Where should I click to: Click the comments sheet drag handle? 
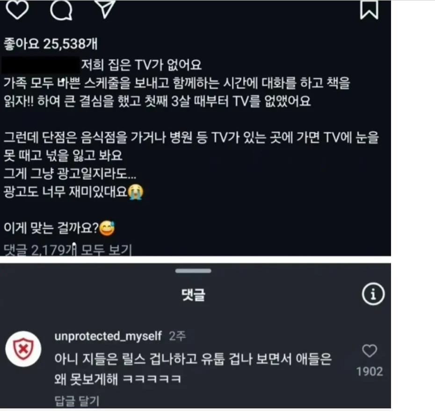(193, 271)
